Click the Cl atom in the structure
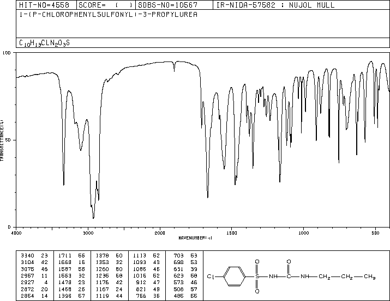Screen dimensions: 390x301 click(x=211, y=277)
